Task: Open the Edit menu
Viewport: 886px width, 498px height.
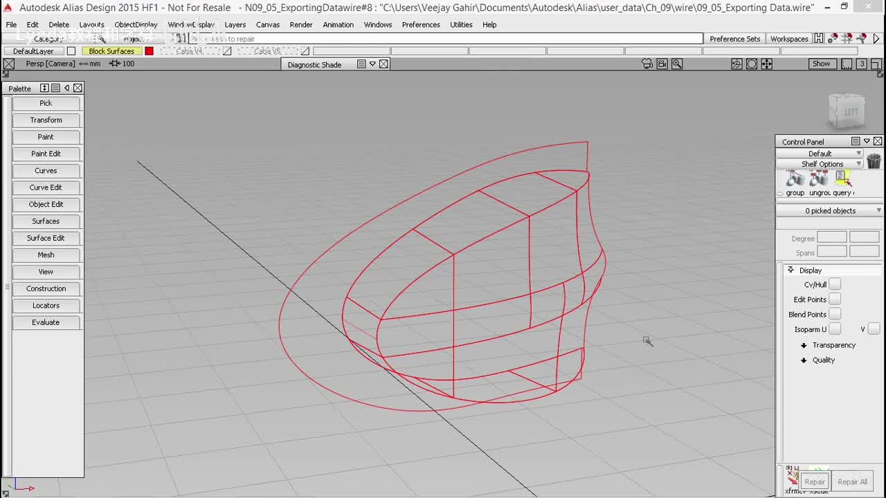Action: coord(33,24)
